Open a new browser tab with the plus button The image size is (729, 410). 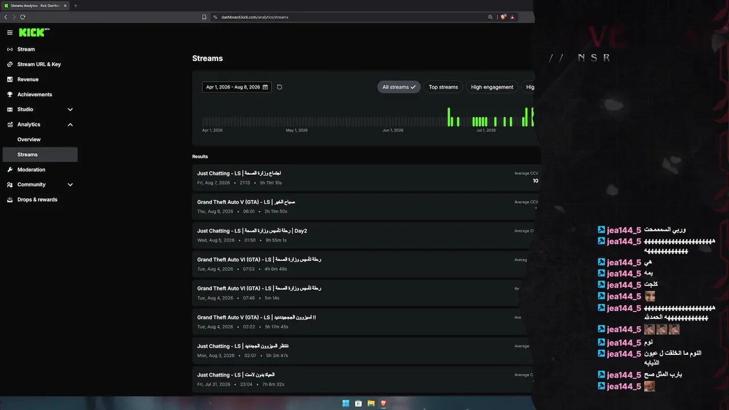pos(76,6)
